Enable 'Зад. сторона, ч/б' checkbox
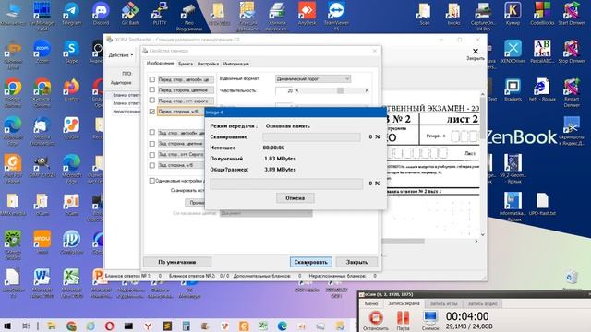The image size is (591, 332). click(x=151, y=165)
